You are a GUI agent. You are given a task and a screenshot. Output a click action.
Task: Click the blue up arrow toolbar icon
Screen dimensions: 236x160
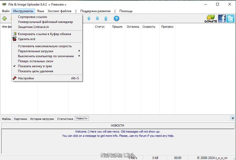point(89,18)
